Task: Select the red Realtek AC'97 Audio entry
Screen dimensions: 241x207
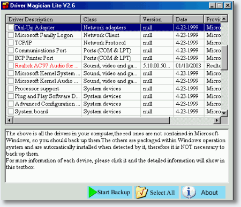Action: (47, 66)
